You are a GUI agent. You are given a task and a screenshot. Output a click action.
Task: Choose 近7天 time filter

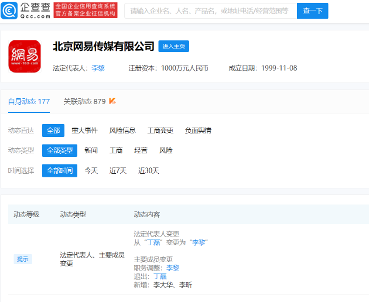click(x=118, y=171)
